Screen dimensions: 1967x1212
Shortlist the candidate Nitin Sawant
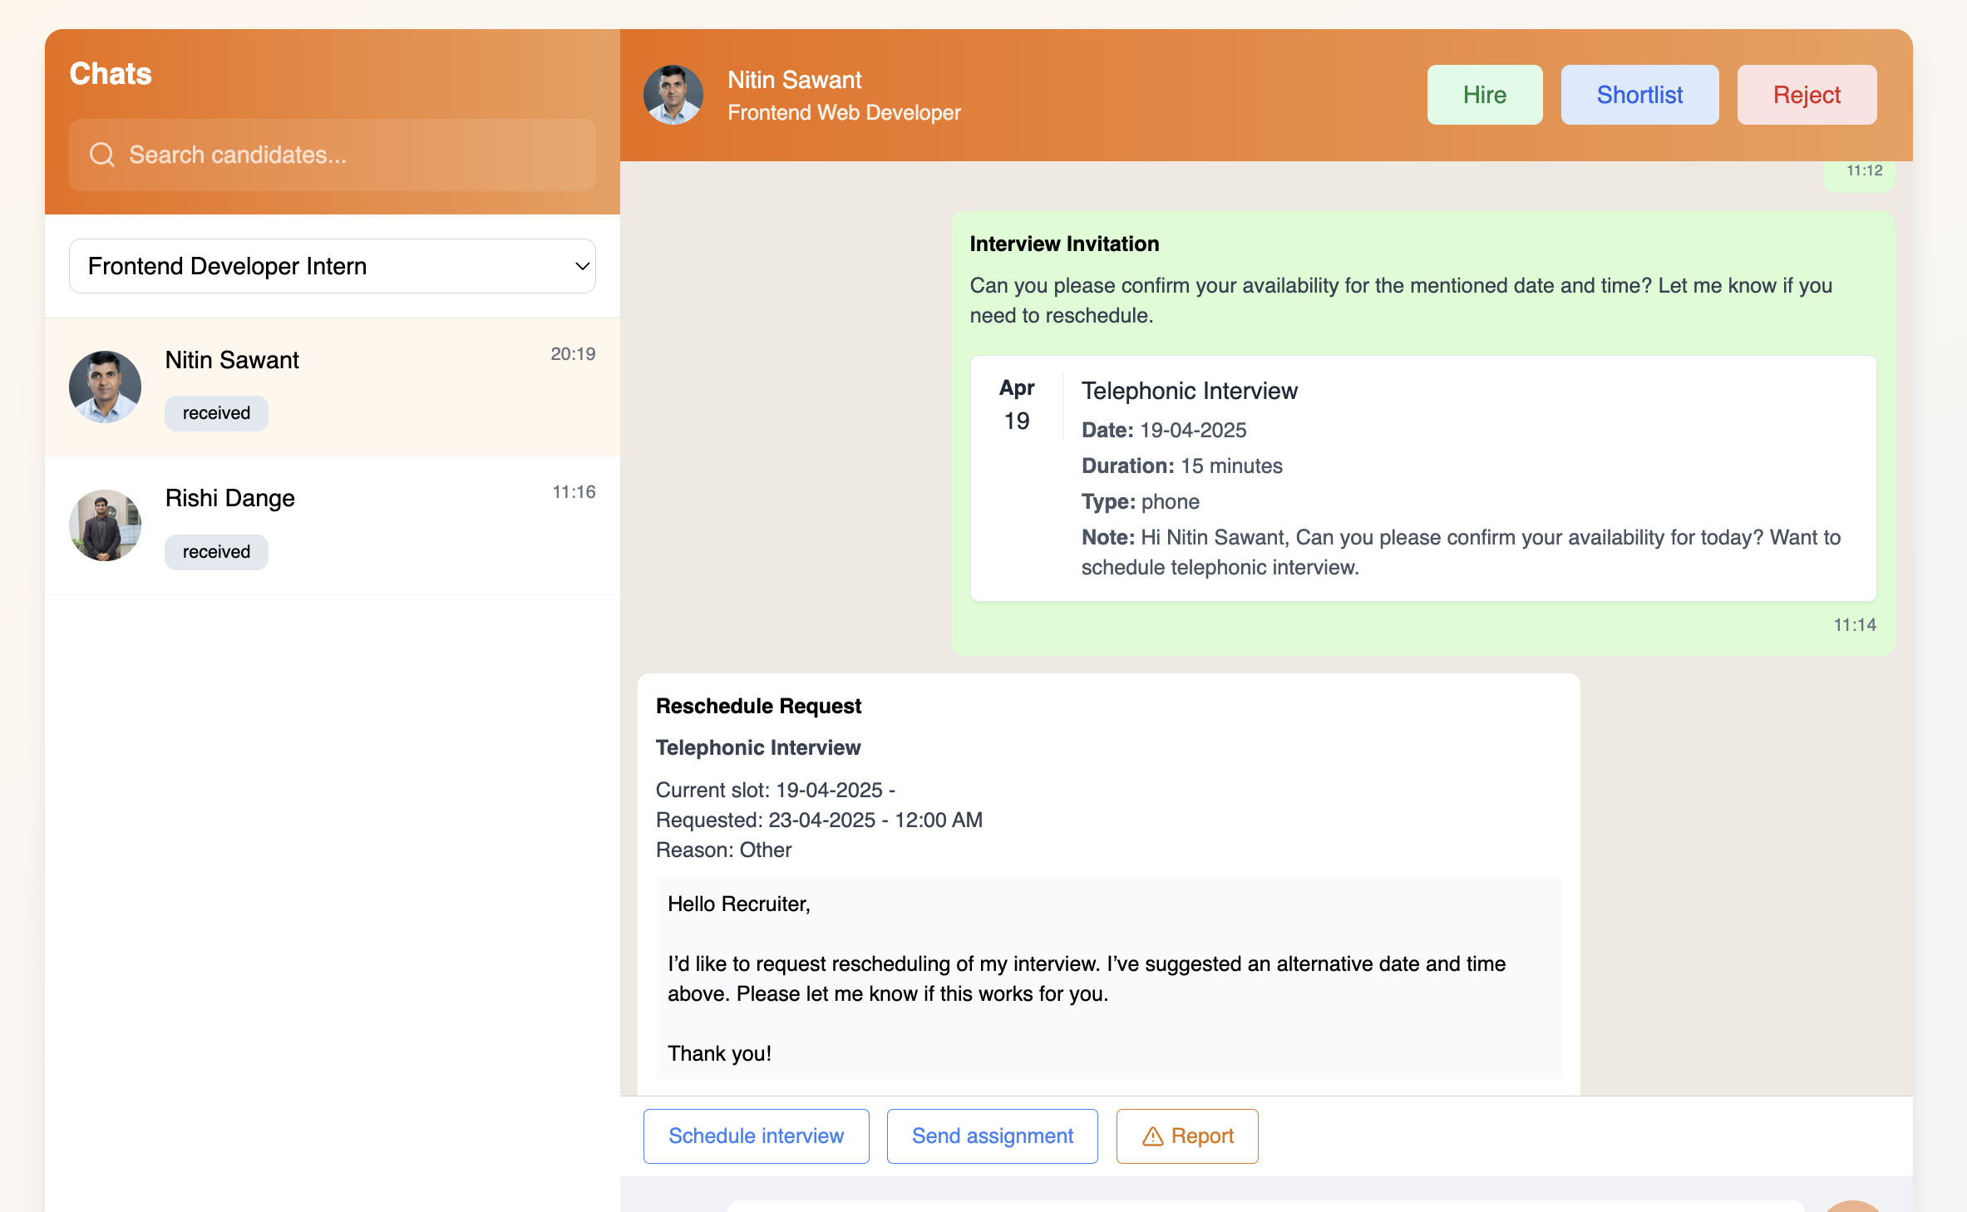coord(1639,95)
